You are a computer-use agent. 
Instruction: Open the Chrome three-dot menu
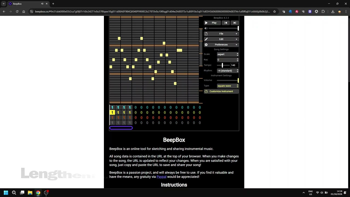click(346, 11)
